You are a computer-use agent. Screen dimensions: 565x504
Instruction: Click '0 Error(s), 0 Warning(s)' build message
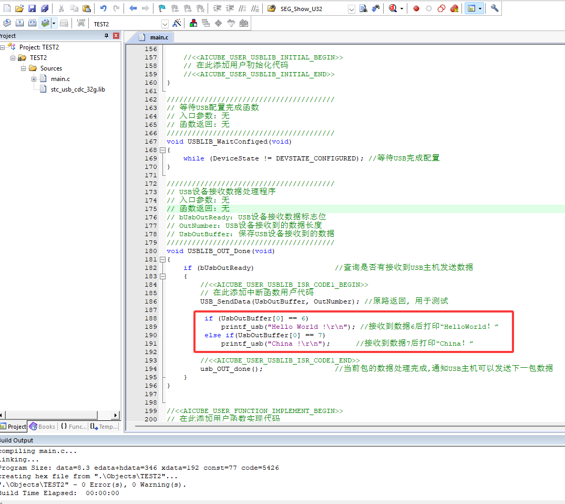click(133, 485)
